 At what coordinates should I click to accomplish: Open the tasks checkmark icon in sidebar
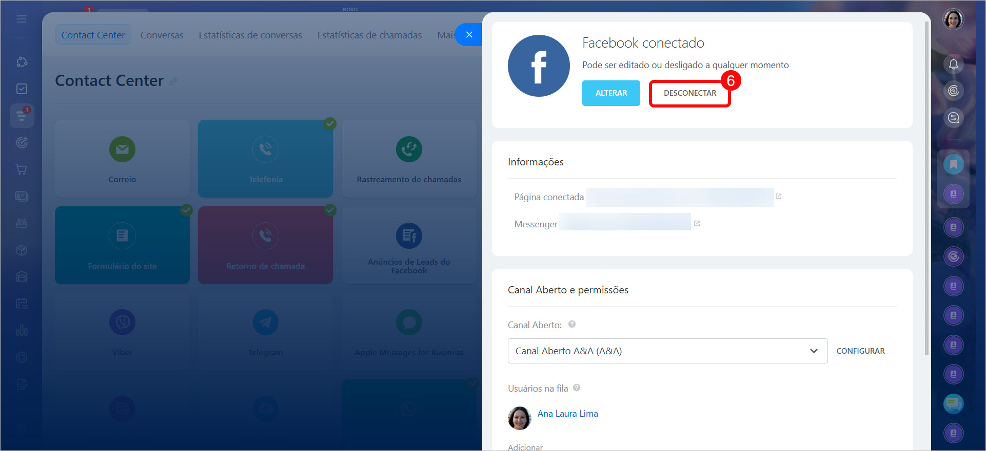click(22, 89)
